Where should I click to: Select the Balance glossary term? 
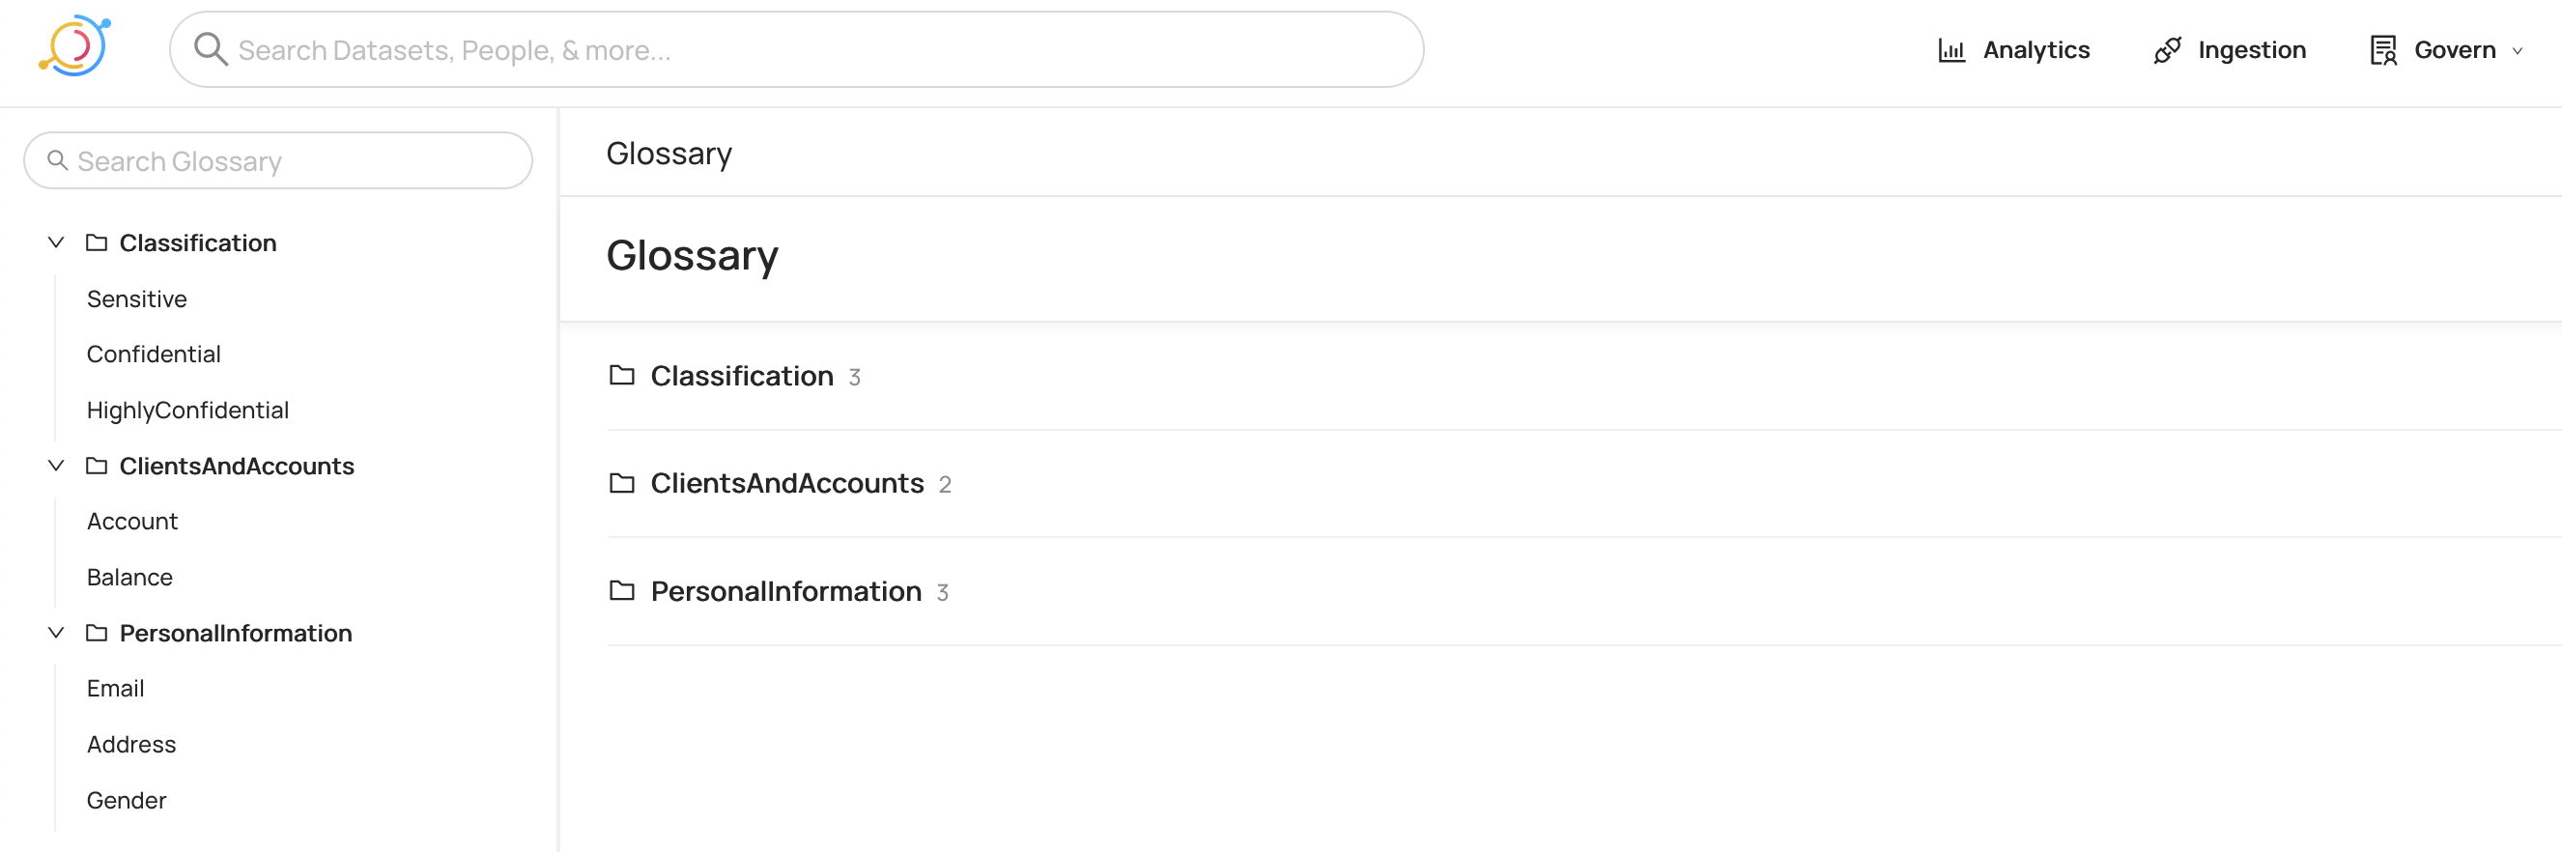click(129, 577)
